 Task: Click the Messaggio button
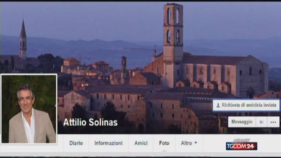242,122
